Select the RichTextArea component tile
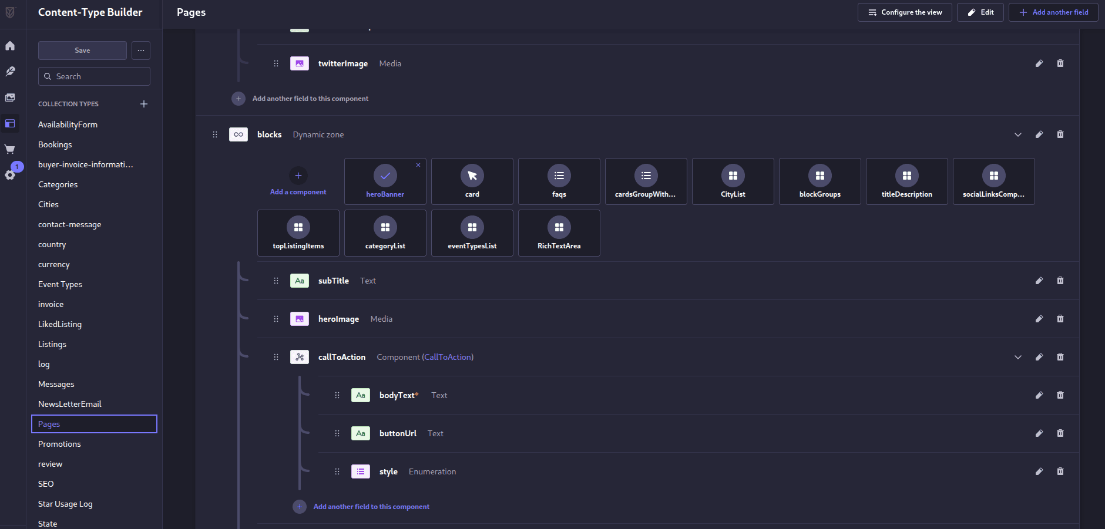This screenshot has width=1105, height=529. pyautogui.click(x=559, y=233)
